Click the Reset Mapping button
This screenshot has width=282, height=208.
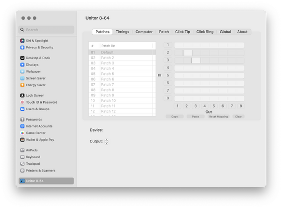(x=218, y=116)
